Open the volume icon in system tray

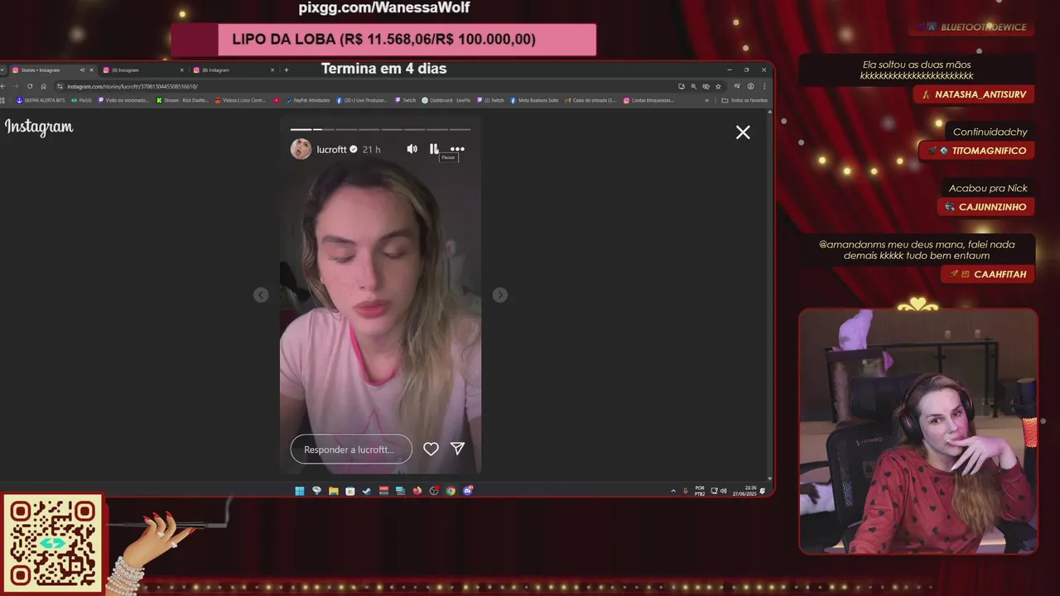click(x=723, y=491)
